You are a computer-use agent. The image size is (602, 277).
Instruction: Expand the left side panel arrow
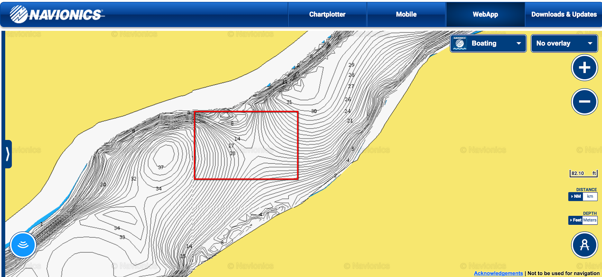click(x=8, y=154)
